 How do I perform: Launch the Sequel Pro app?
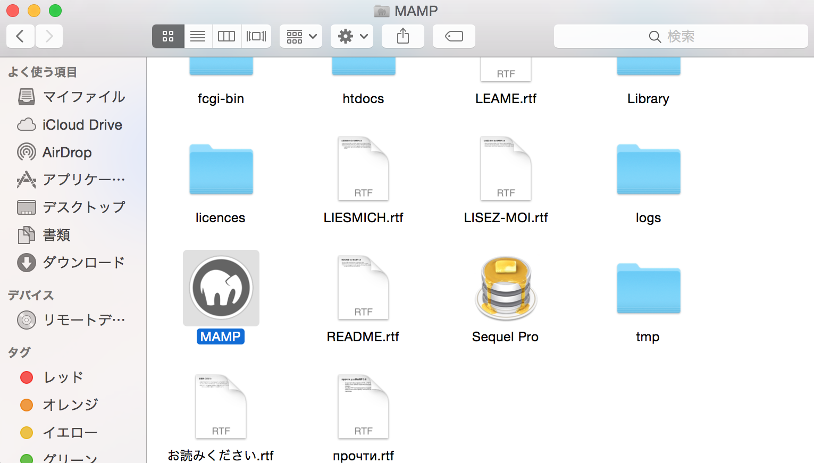click(x=506, y=289)
